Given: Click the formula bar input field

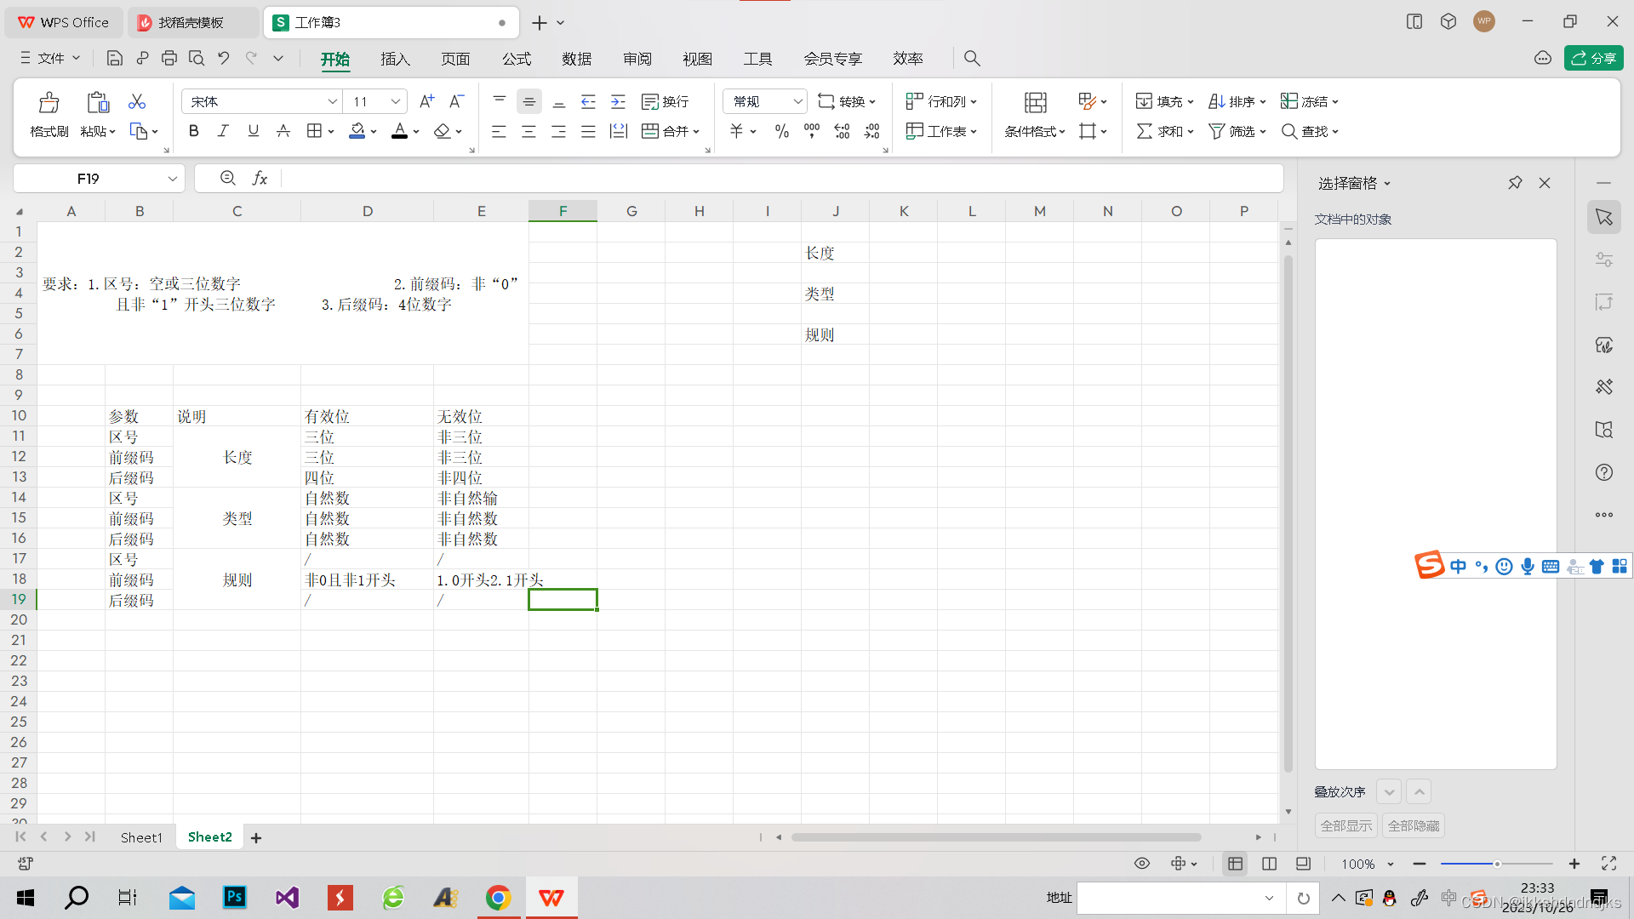Looking at the screenshot, I should coord(766,178).
